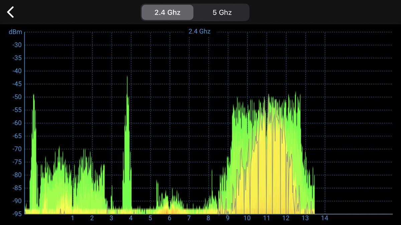Click the -75 dBm axis label
401x225 pixels.
pyautogui.click(x=17, y=162)
